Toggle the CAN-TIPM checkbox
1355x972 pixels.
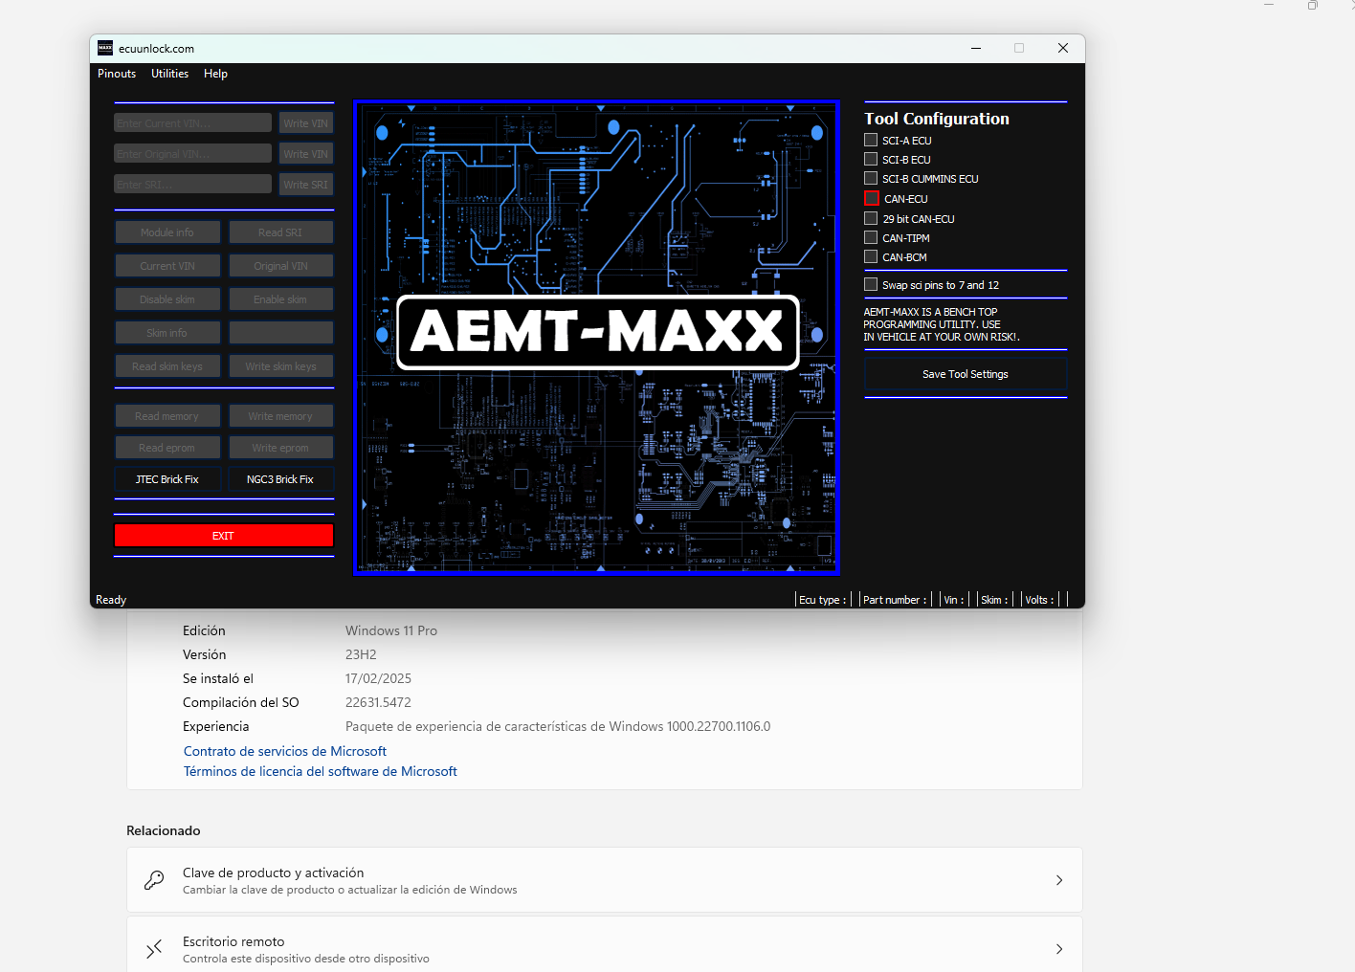871,238
